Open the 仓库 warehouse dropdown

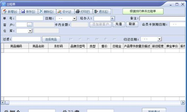coord(30,31)
